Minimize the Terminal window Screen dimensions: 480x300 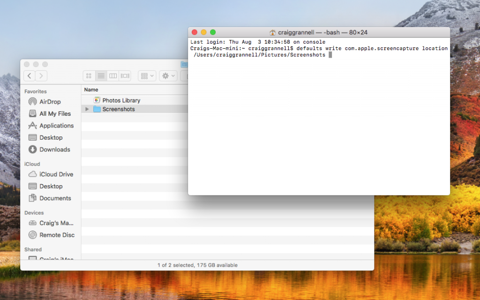click(x=203, y=32)
